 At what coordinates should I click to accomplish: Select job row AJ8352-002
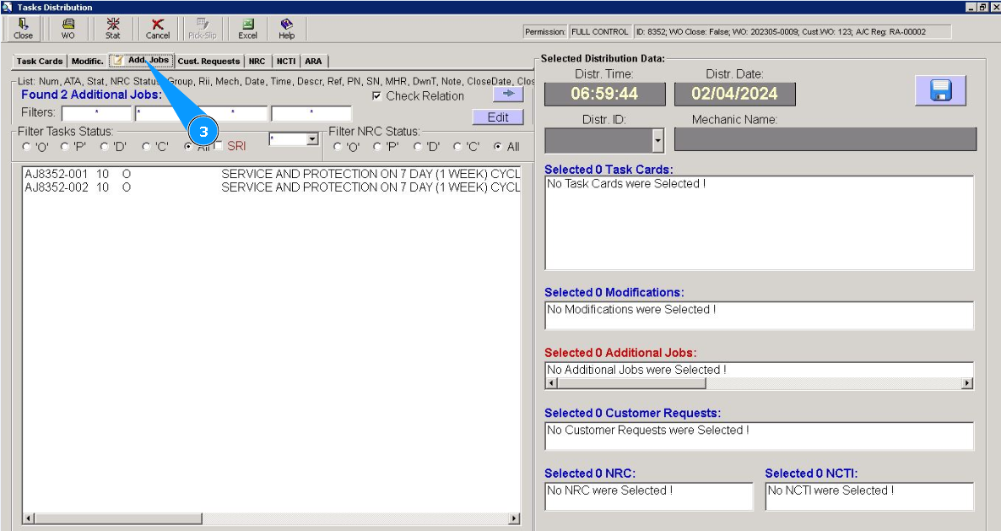point(272,187)
